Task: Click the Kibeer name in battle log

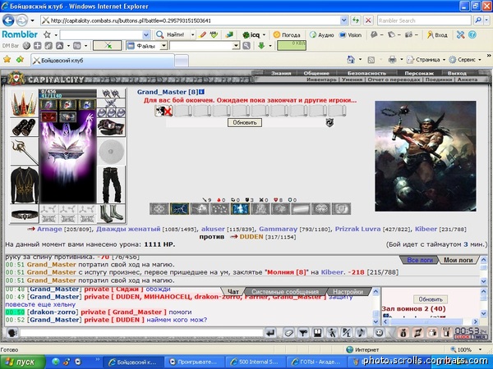Action: point(332,272)
